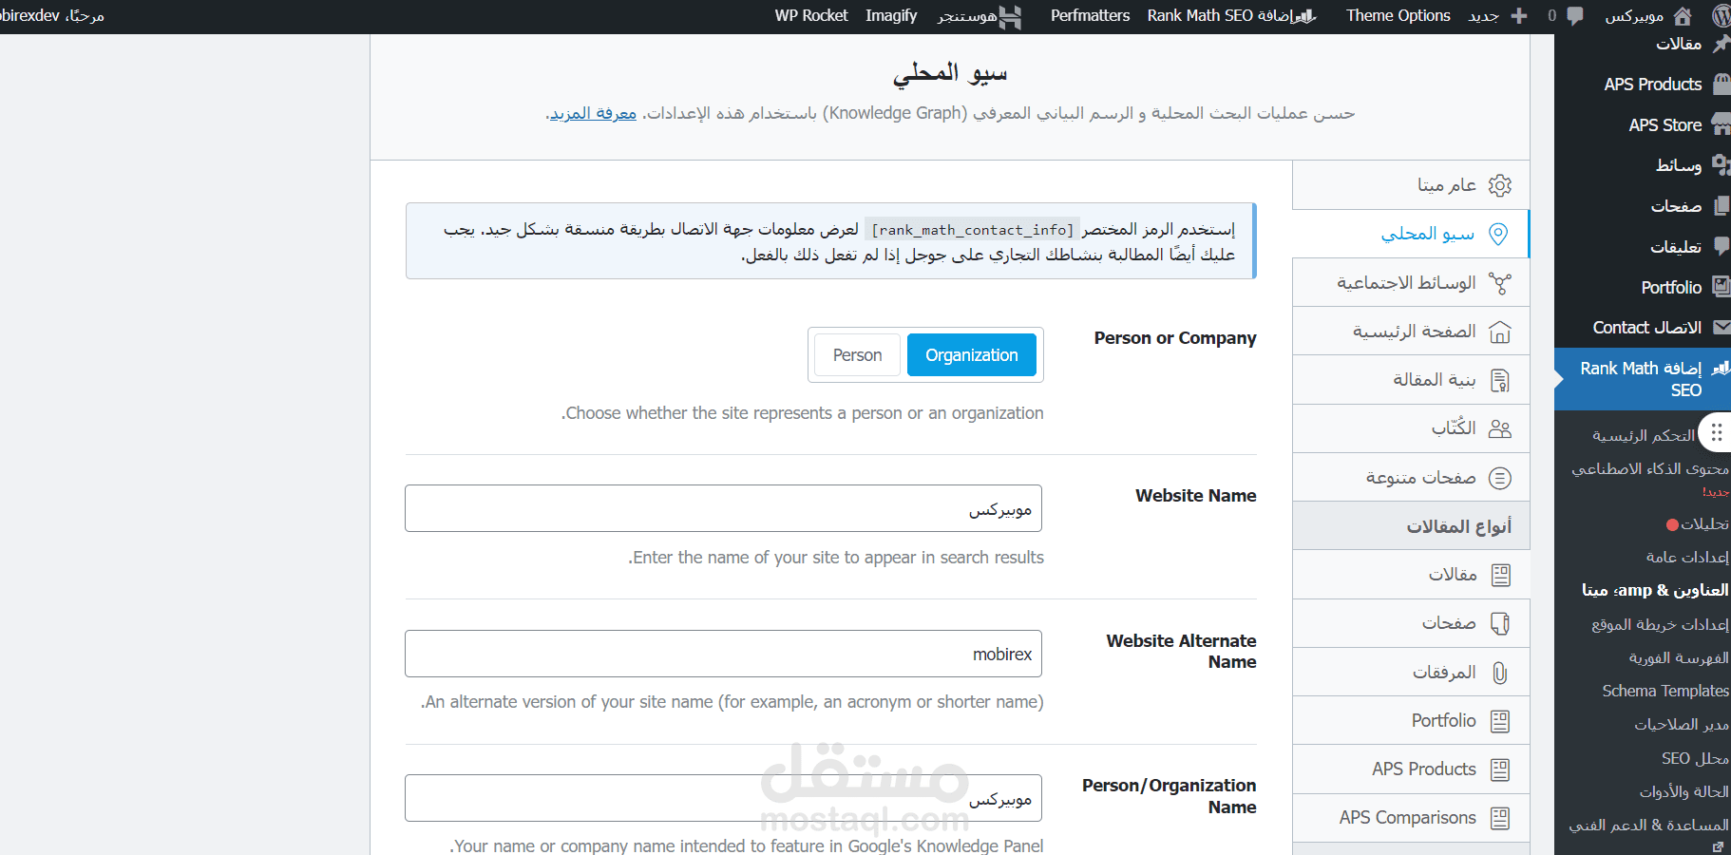Click the مقالات post type icon
The height and width of the screenshot is (855, 1731).
pos(1500,575)
